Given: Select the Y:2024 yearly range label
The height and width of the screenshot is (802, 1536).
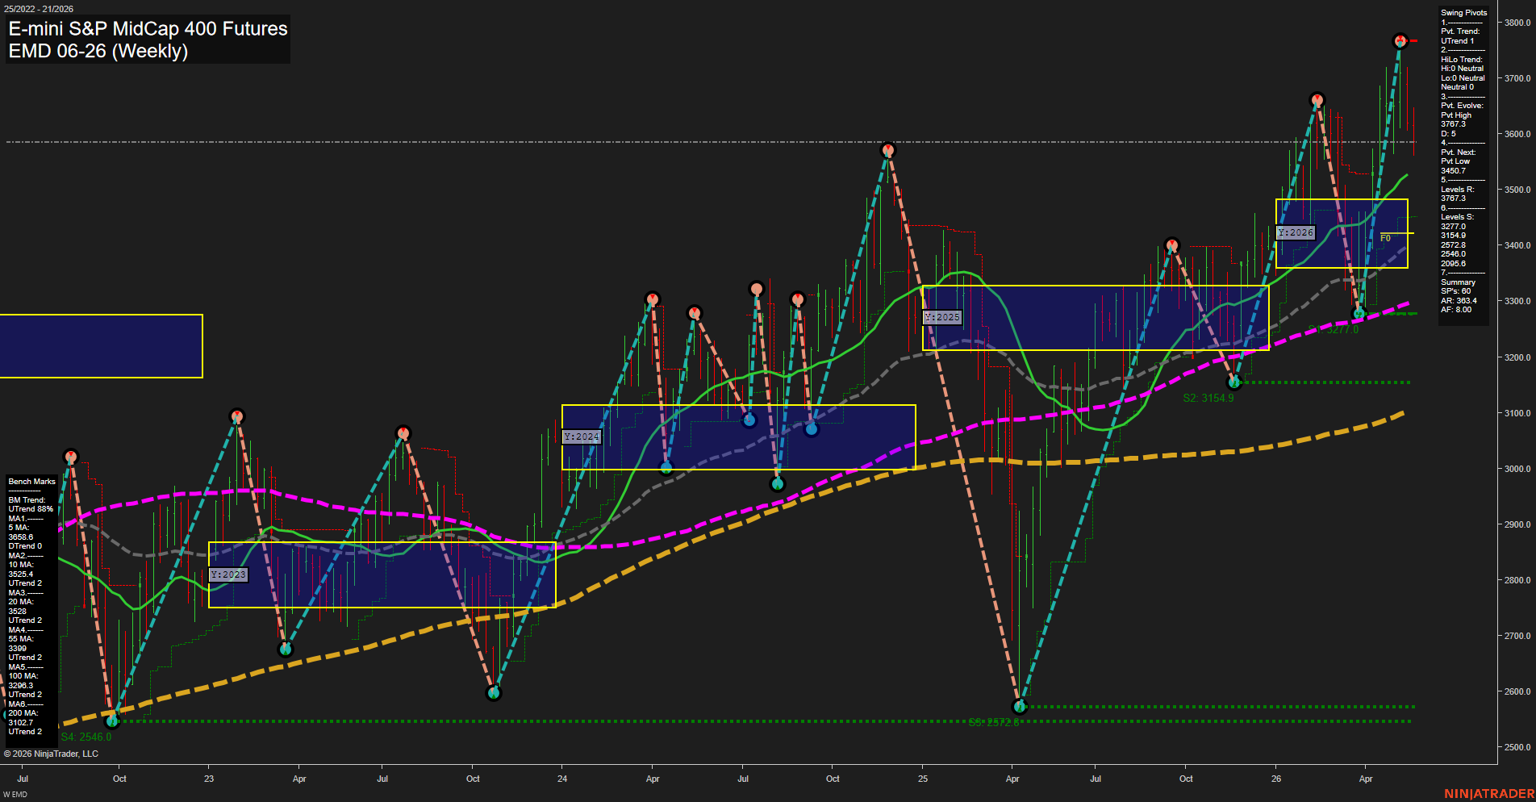Looking at the screenshot, I should click(x=582, y=437).
